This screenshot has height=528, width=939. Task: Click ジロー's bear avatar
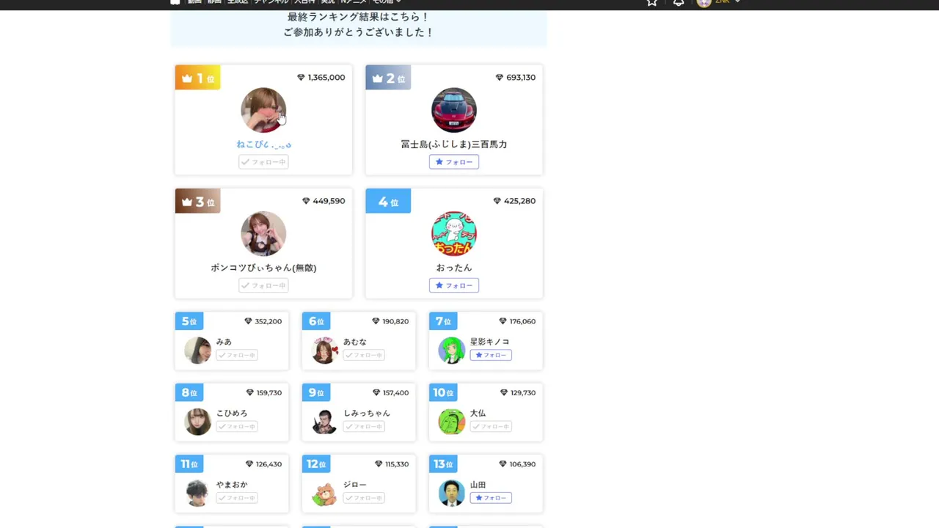pos(324,493)
